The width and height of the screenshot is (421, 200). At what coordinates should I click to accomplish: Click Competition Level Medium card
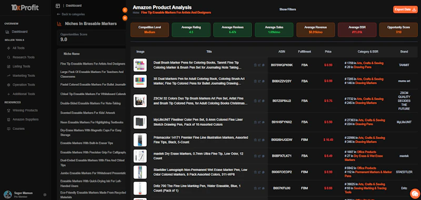149,30
